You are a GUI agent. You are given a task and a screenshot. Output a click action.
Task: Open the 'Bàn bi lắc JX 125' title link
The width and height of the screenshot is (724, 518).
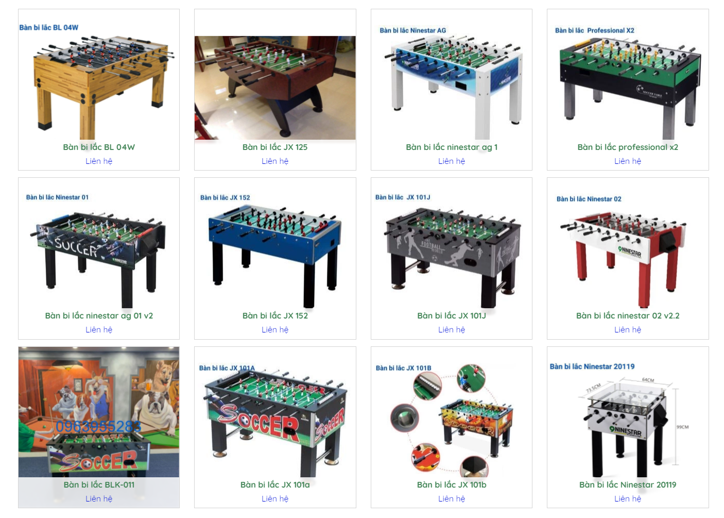tap(275, 147)
